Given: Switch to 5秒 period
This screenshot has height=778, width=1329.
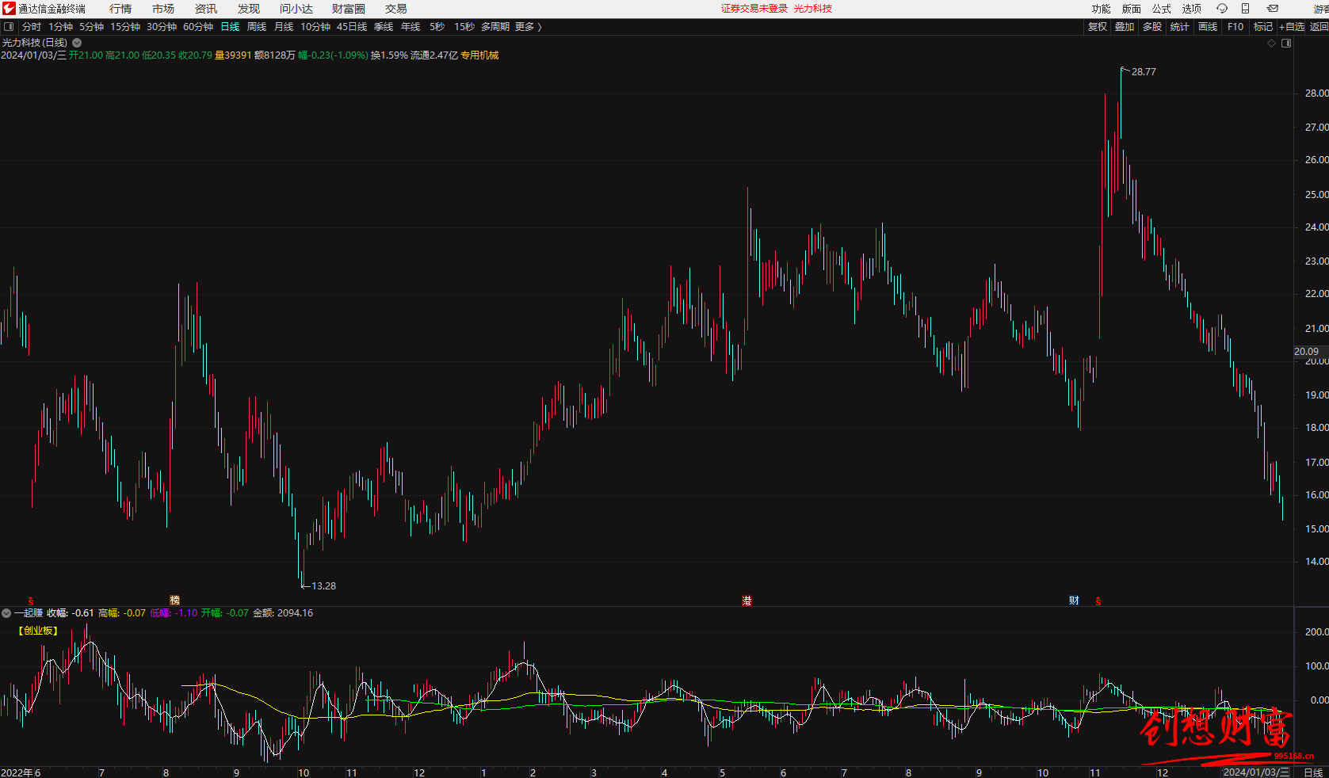Looking at the screenshot, I should [437, 27].
